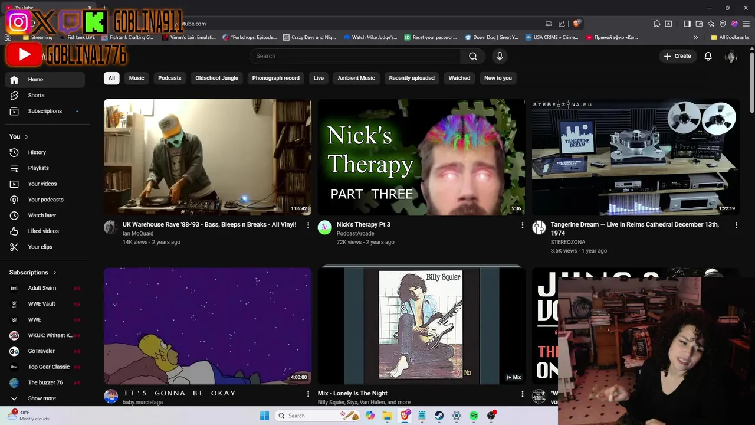Image resolution: width=755 pixels, height=425 pixels.
Task: Play Nick's Therapy Part Three thumbnail
Action: pyautogui.click(x=421, y=157)
